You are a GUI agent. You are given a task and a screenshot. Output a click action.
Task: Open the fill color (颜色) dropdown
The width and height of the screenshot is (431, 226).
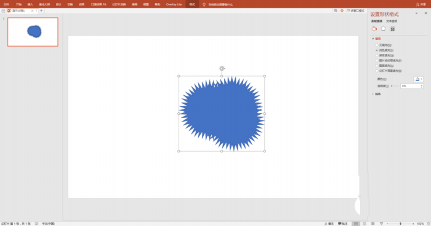[x=418, y=79]
